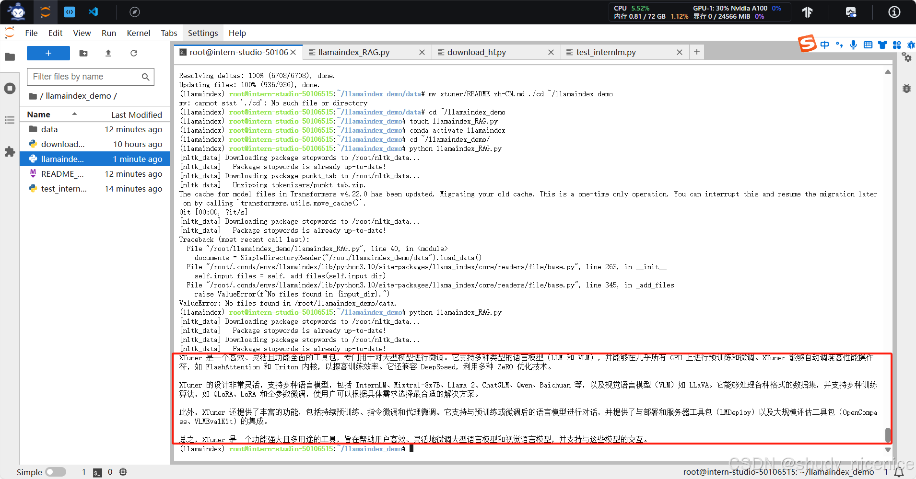Toggle the Simple interface mode switch
916x479 pixels.
(56, 472)
